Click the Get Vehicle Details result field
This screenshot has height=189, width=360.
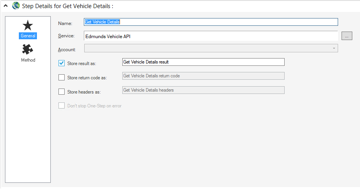[x=203, y=62]
